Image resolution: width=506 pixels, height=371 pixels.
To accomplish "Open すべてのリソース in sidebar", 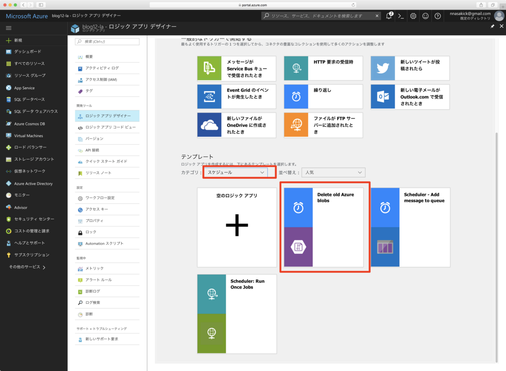I will [x=29, y=64].
